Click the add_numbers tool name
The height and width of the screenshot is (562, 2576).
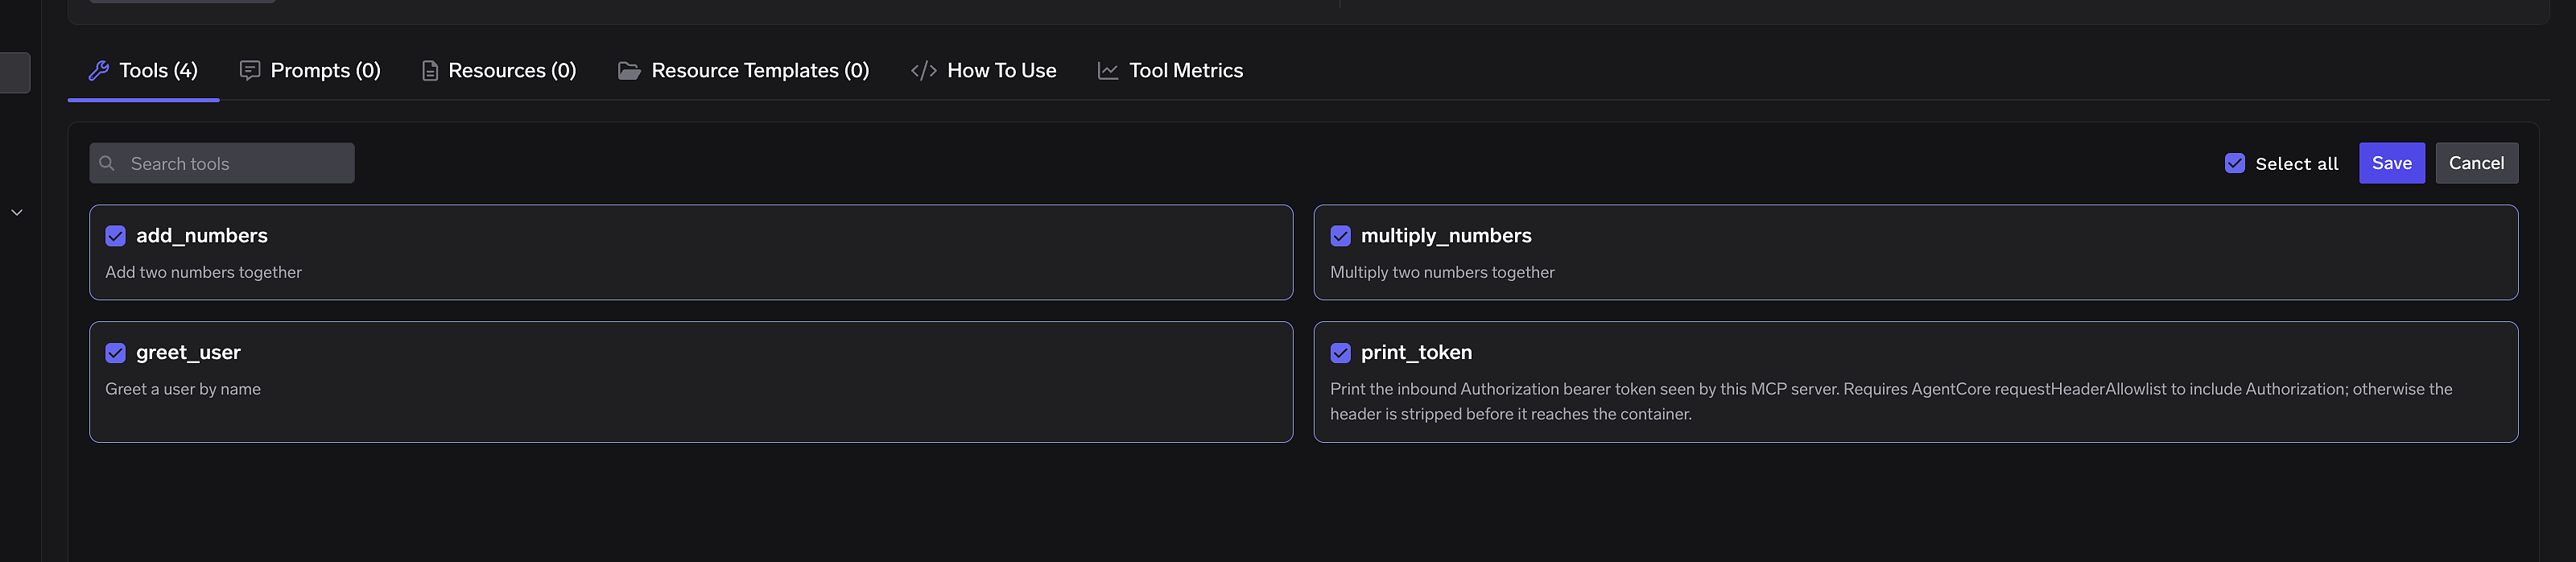click(202, 236)
